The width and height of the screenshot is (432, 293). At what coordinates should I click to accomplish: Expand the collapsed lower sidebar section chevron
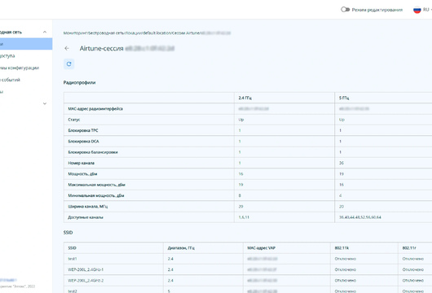[45, 103]
